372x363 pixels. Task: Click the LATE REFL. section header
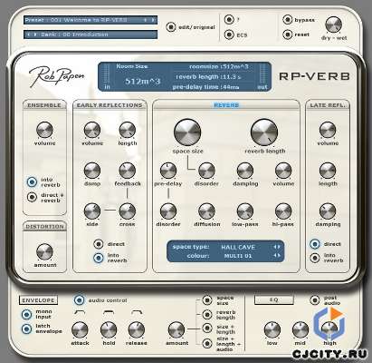pyautogui.click(x=328, y=105)
